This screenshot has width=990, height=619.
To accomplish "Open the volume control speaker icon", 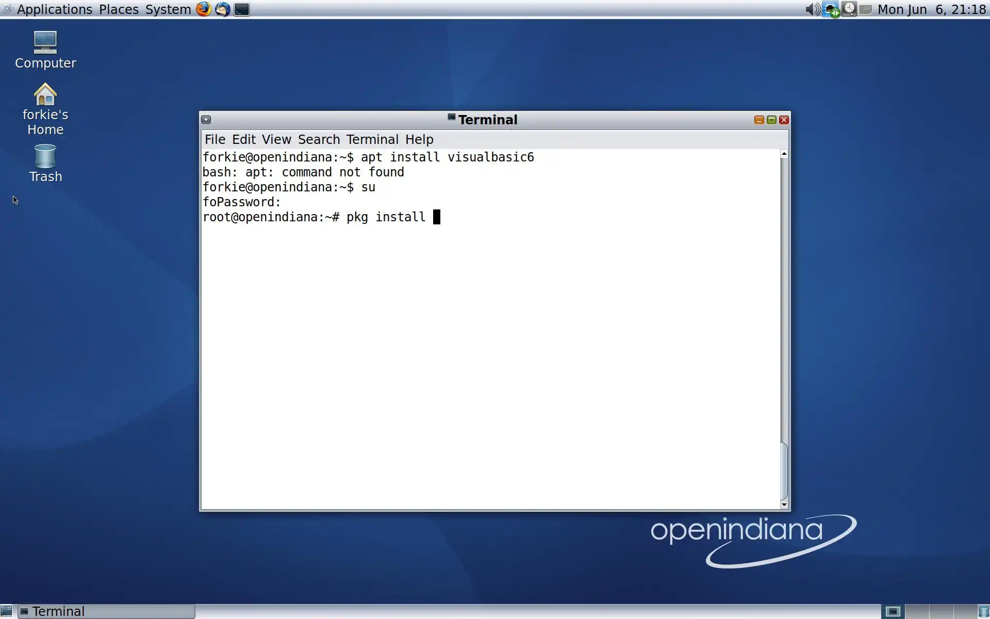I will 812,9.
